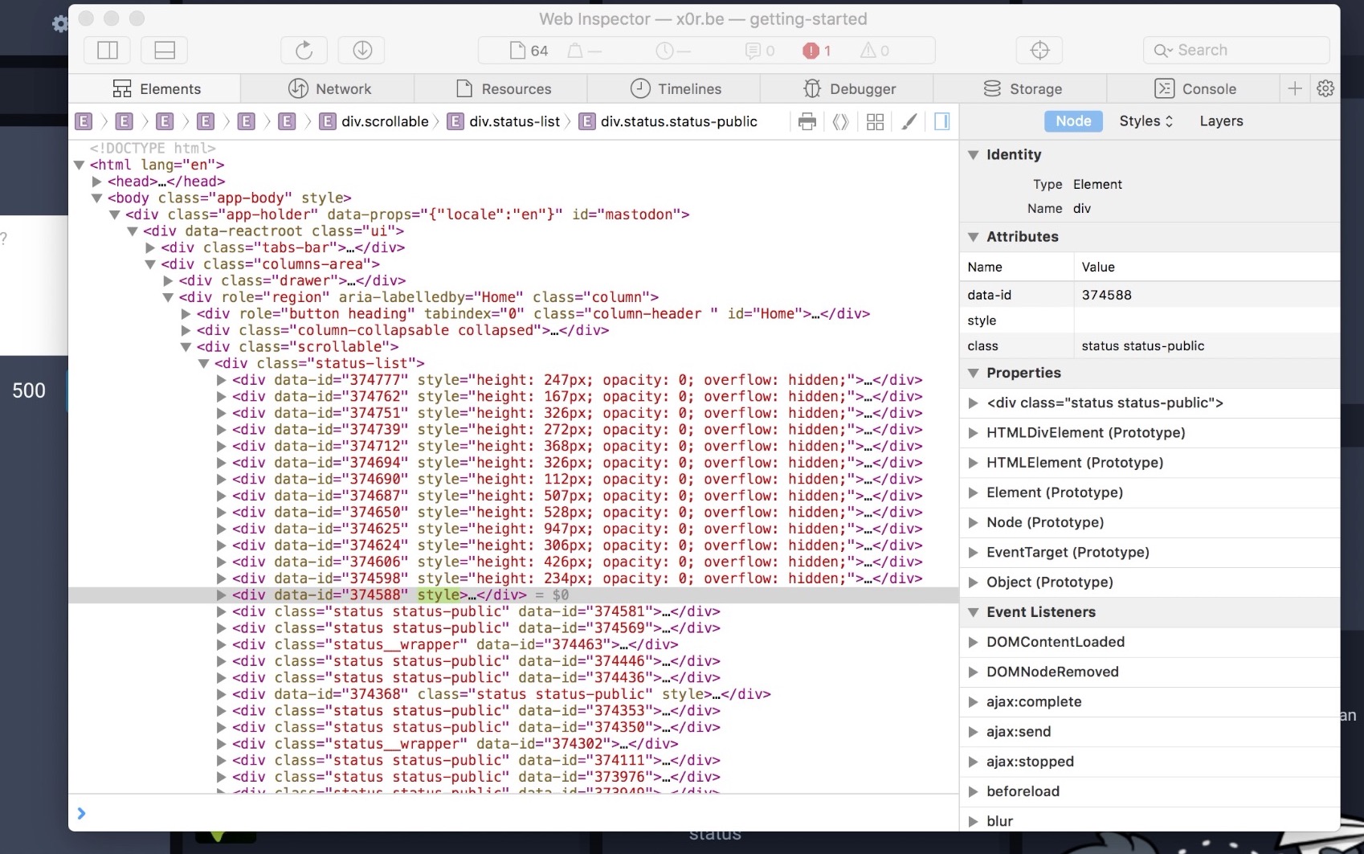
Task: Open the Elements tab
Action: (155, 89)
